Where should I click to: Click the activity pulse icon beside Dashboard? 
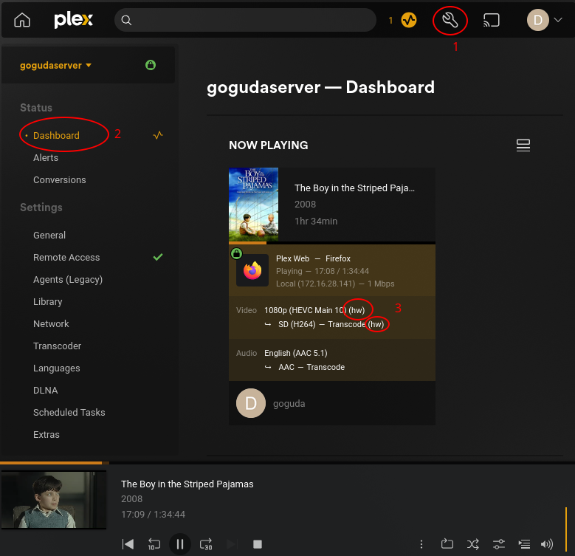pyautogui.click(x=158, y=135)
